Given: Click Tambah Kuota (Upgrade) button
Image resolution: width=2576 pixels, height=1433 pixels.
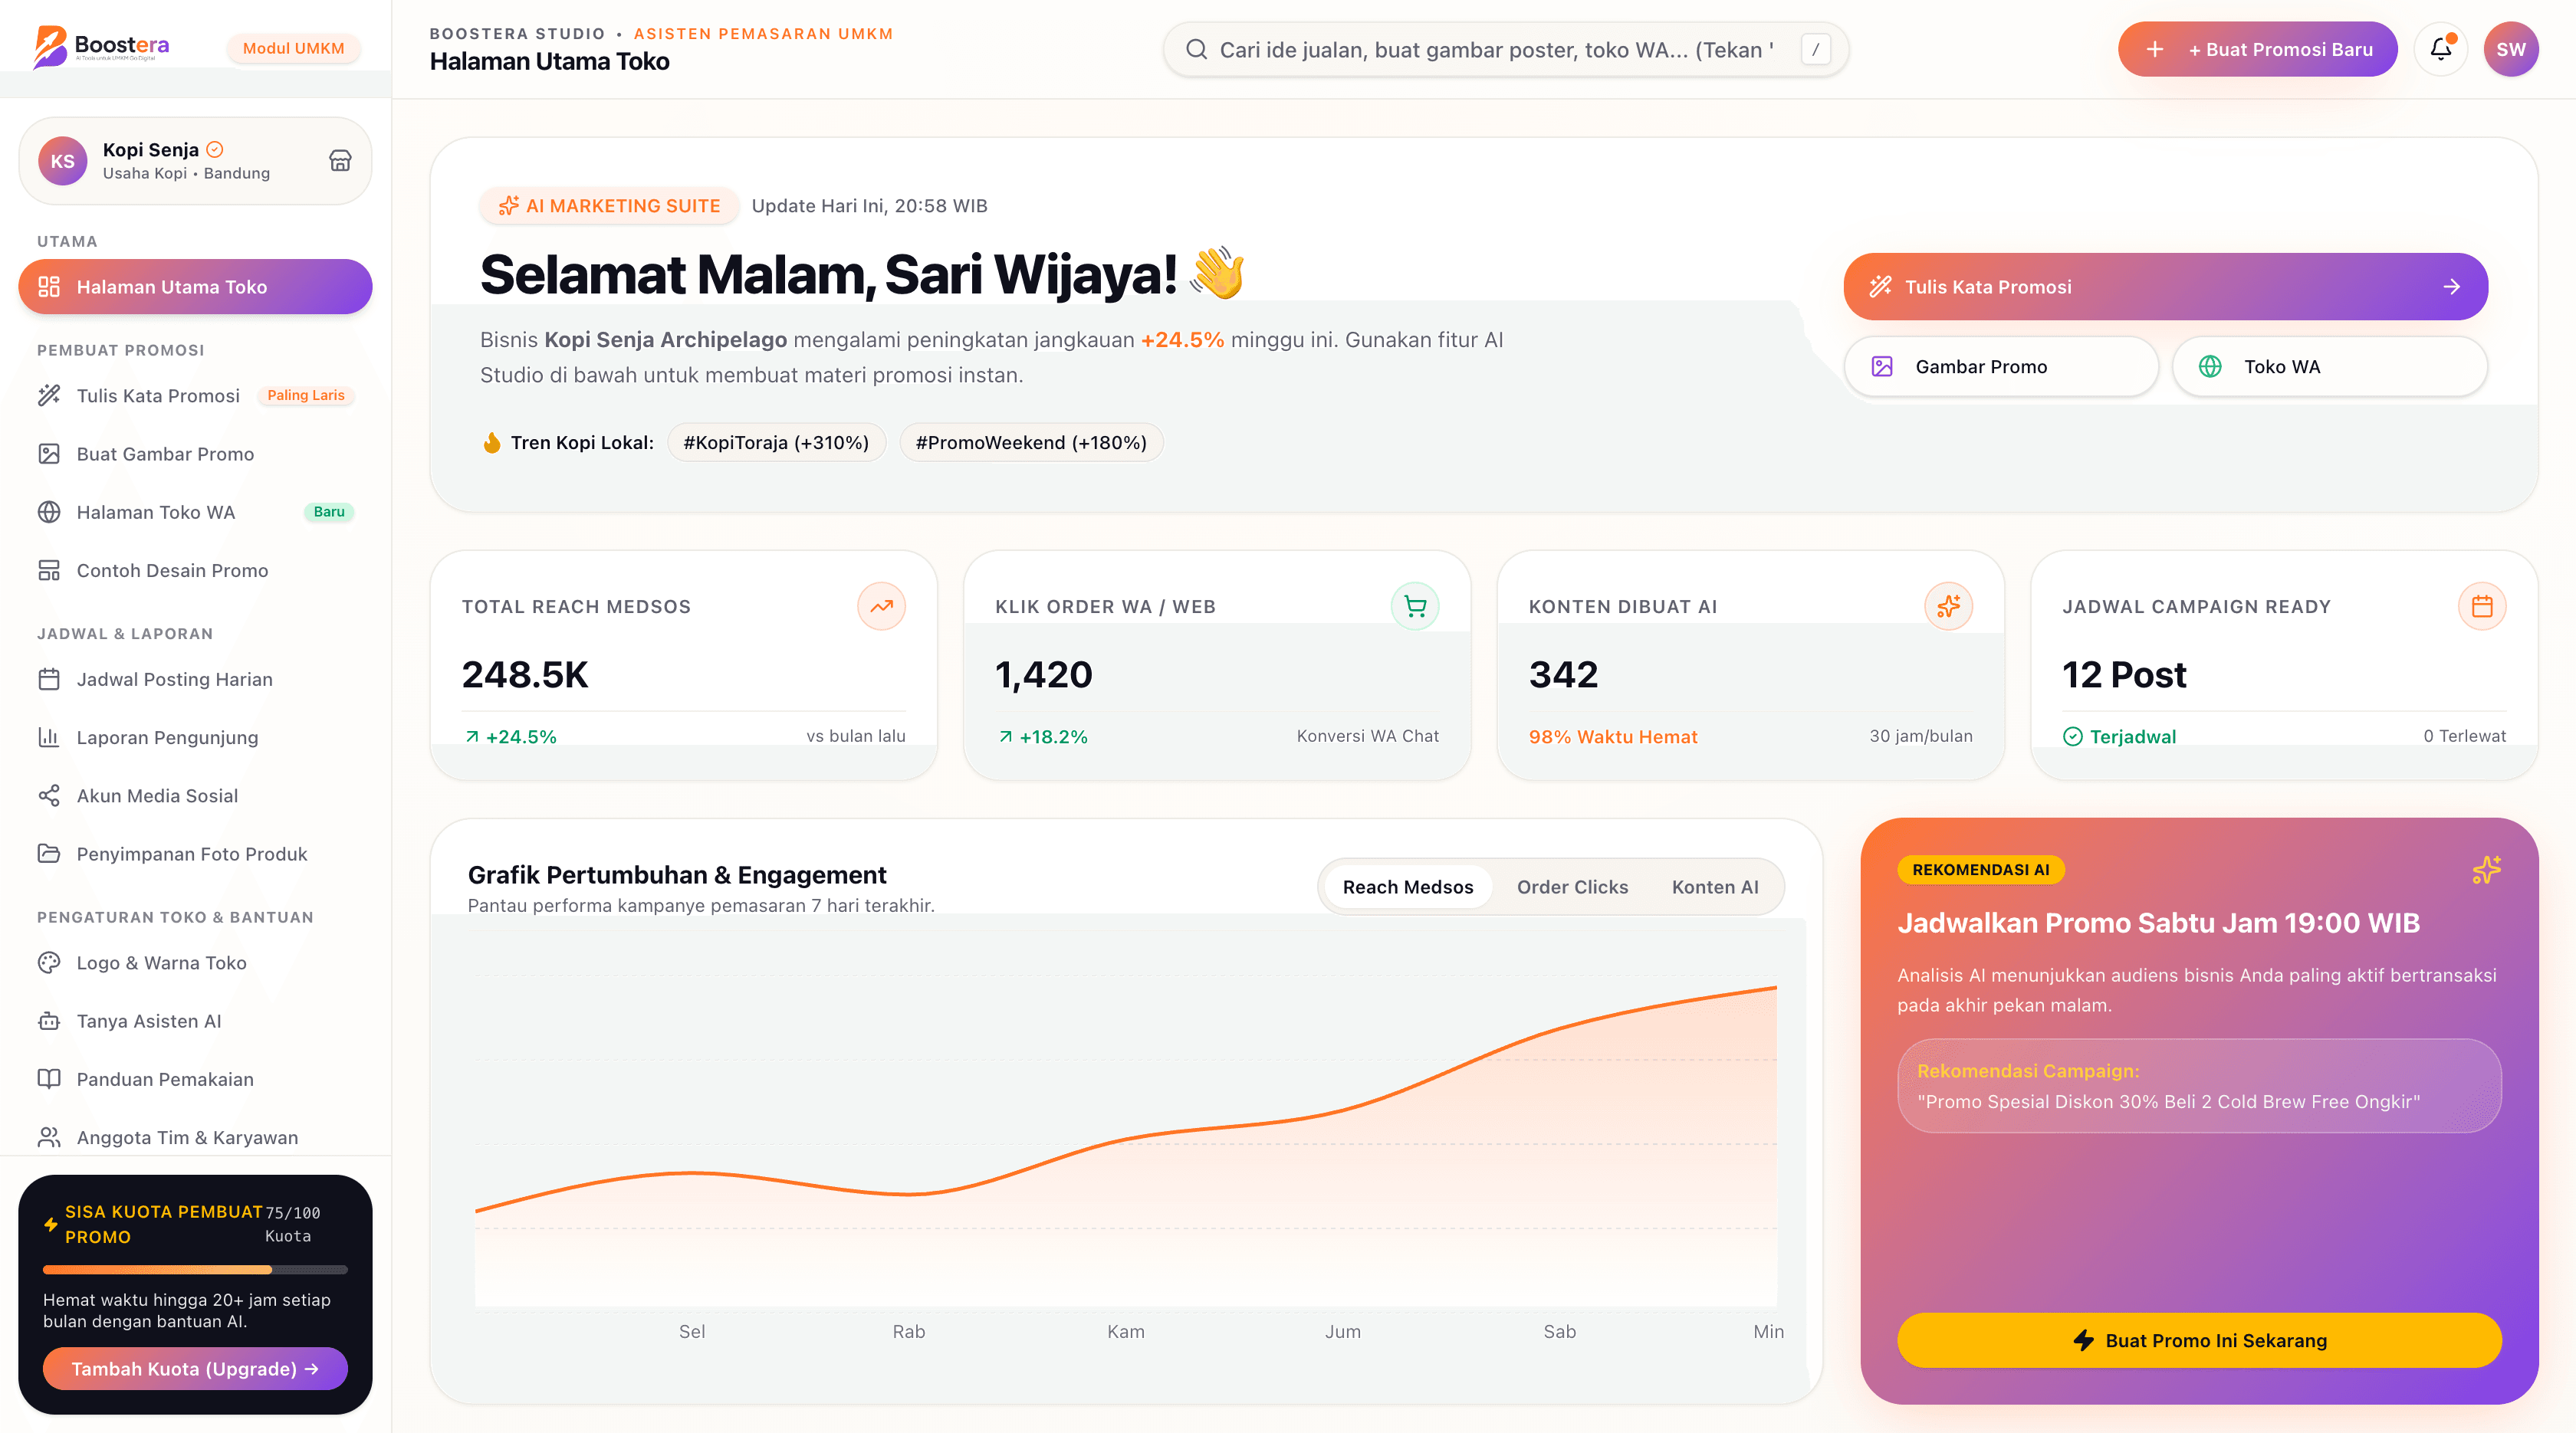Looking at the screenshot, I should (195, 1369).
